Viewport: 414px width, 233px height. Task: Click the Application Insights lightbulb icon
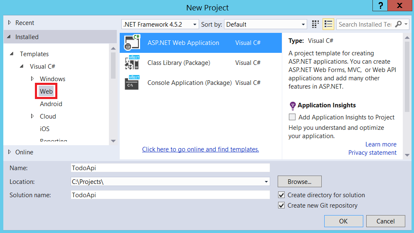click(293, 106)
